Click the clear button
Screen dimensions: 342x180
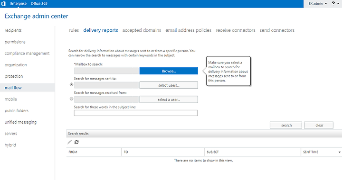(319, 125)
